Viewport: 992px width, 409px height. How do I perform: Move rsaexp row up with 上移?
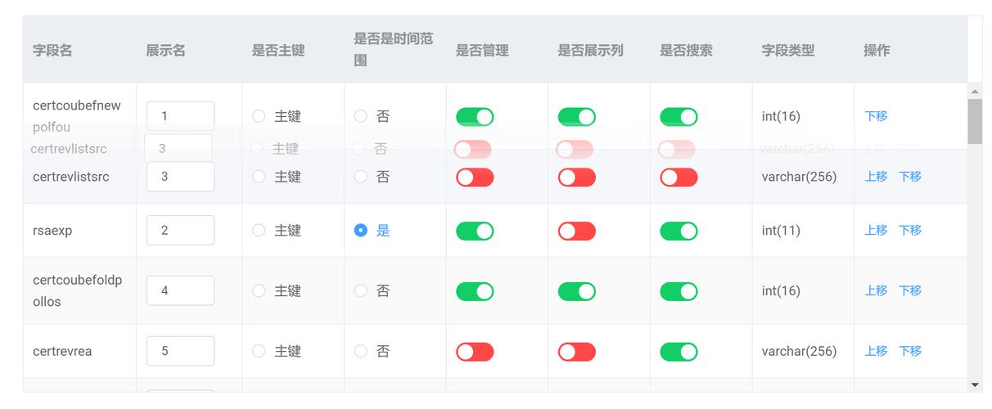(x=876, y=231)
